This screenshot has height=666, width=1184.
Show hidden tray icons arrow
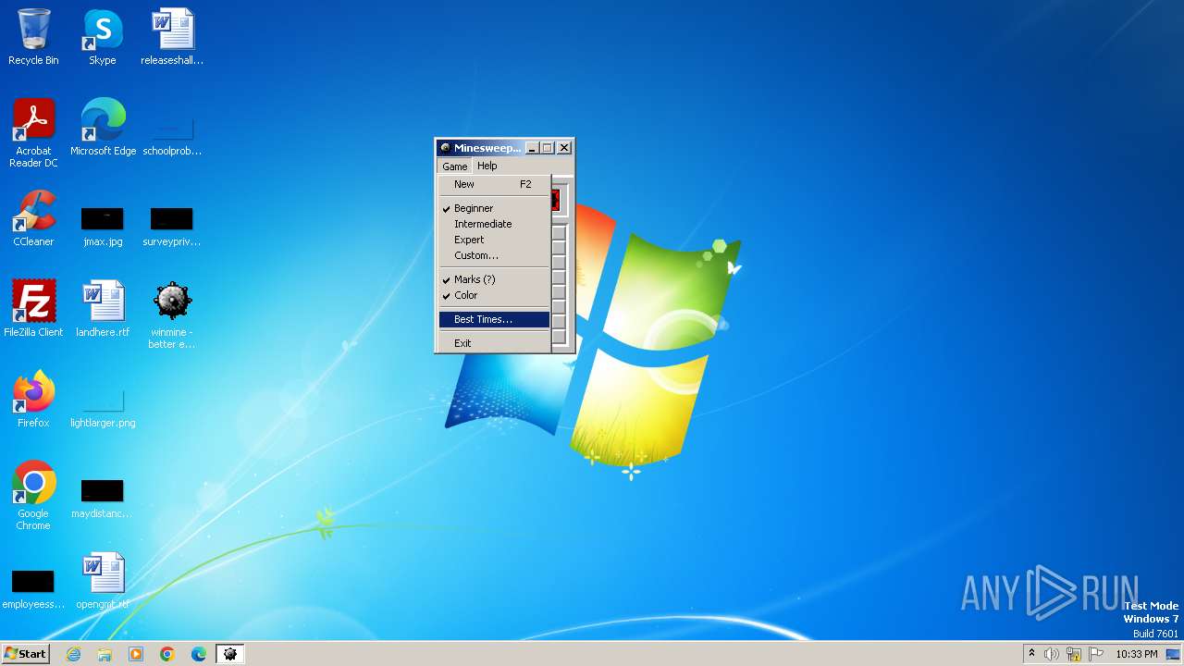[x=1031, y=653]
